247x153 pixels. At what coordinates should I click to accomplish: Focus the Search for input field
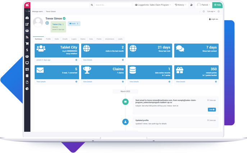[112, 5]
